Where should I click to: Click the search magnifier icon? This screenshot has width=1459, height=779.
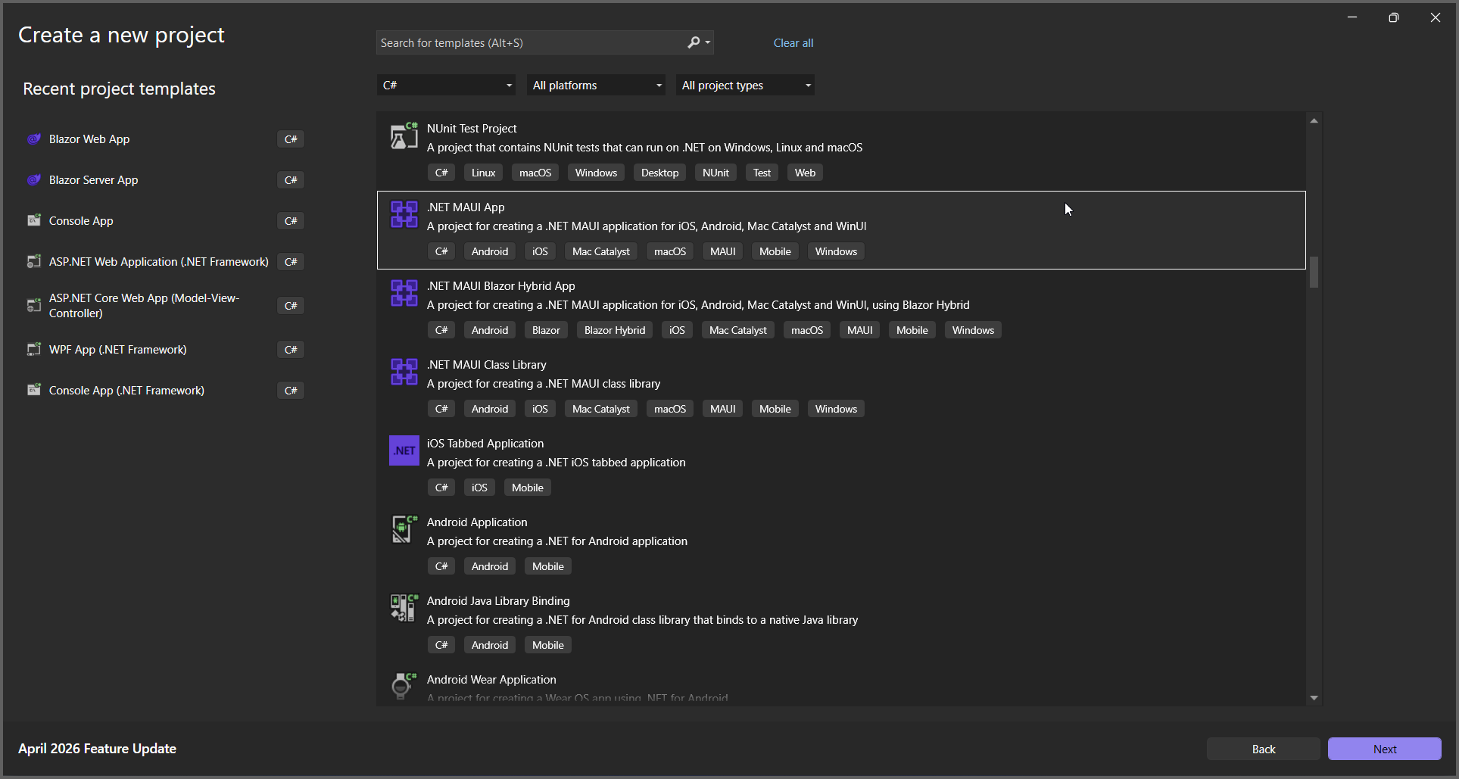click(x=694, y=43)
